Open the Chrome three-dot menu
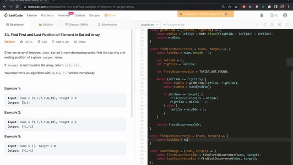The width and height of the screenshot is (293, 165). [288, 7]
